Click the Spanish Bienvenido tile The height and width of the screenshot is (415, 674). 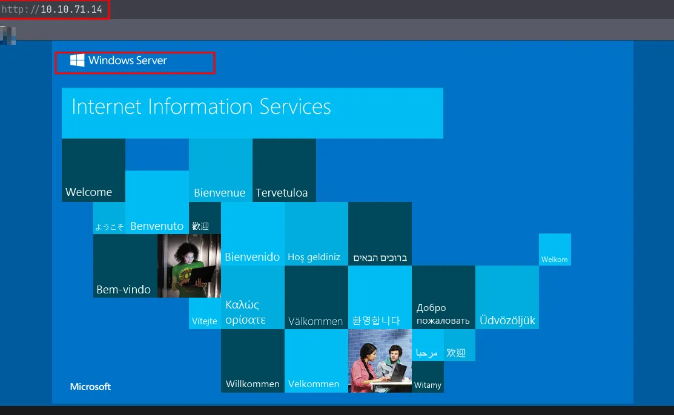pos(253,234)
